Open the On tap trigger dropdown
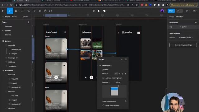The image size is (199, 112). (x=102, y=59)
